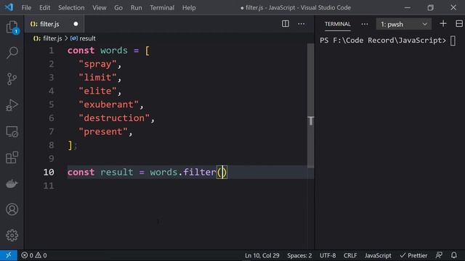Viewport: 465px width, 261px height.
Task: Change language mode JavaScript in status bar
Action: (x=378, y=255)
